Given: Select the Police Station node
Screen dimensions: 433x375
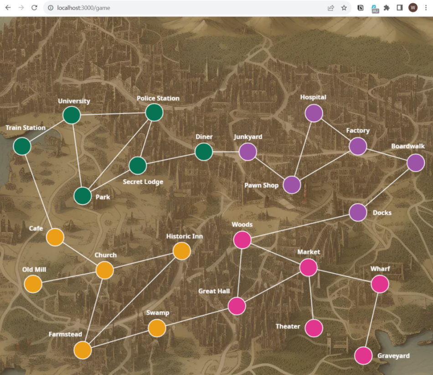Looking at the screenshot, I should [155, 113].
